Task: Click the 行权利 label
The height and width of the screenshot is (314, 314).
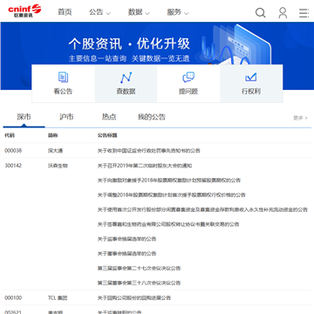Action: (x=251, y=92)
